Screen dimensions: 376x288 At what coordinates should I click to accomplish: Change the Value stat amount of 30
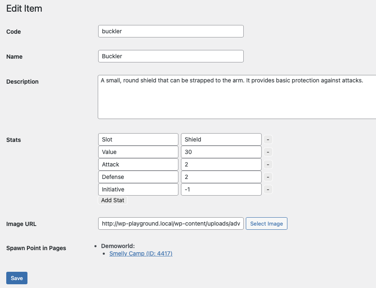(x=221, y=152)
